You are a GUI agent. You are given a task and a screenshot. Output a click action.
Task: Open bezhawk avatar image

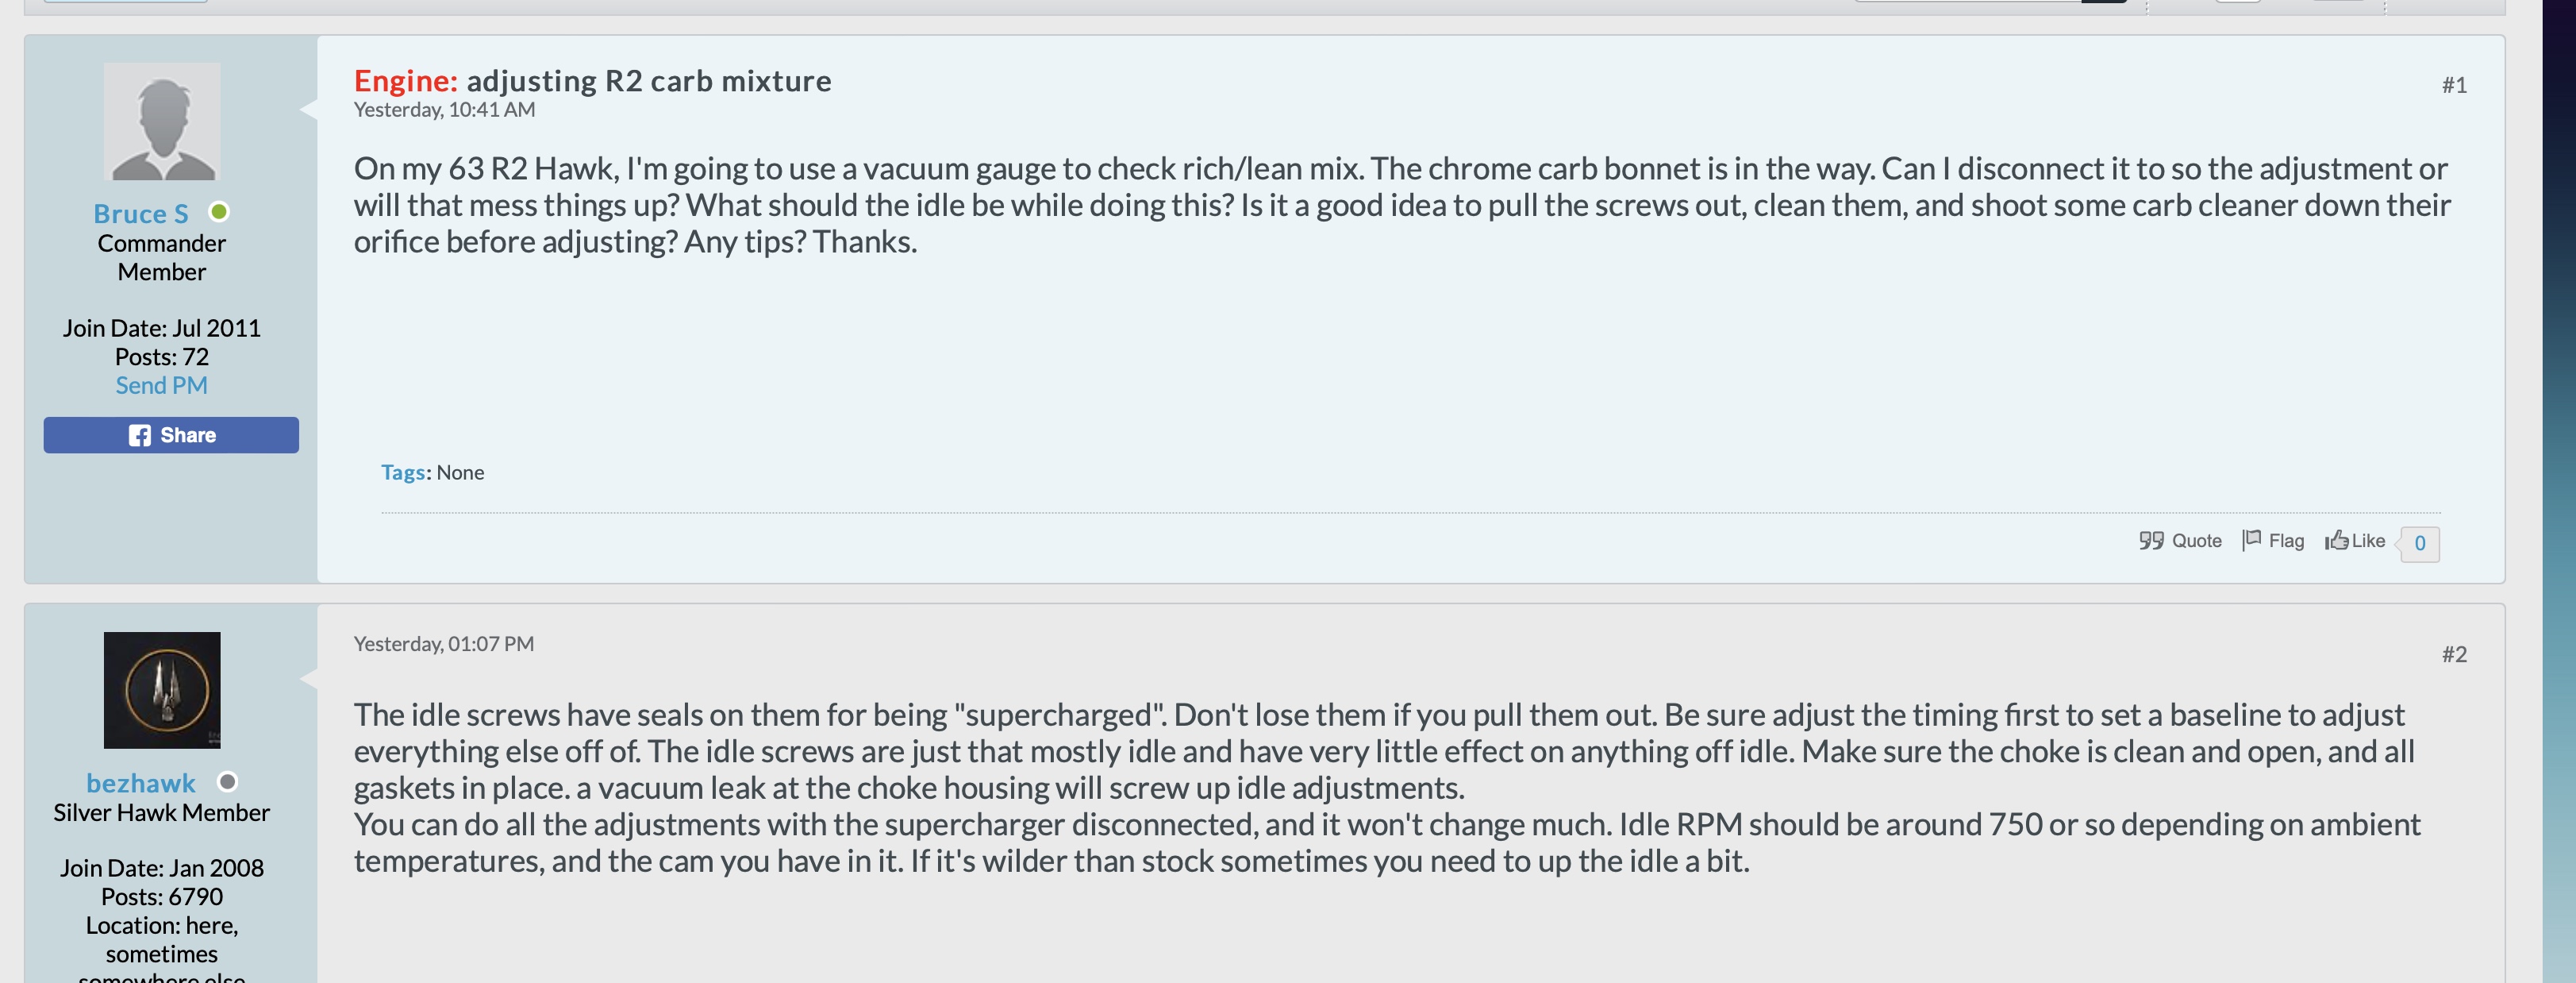162,690
